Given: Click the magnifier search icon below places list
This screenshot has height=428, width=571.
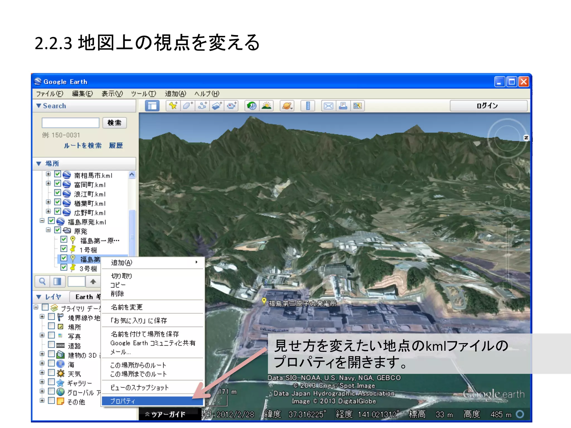Looking at the screenshot, I should click(x=42, y=281).
